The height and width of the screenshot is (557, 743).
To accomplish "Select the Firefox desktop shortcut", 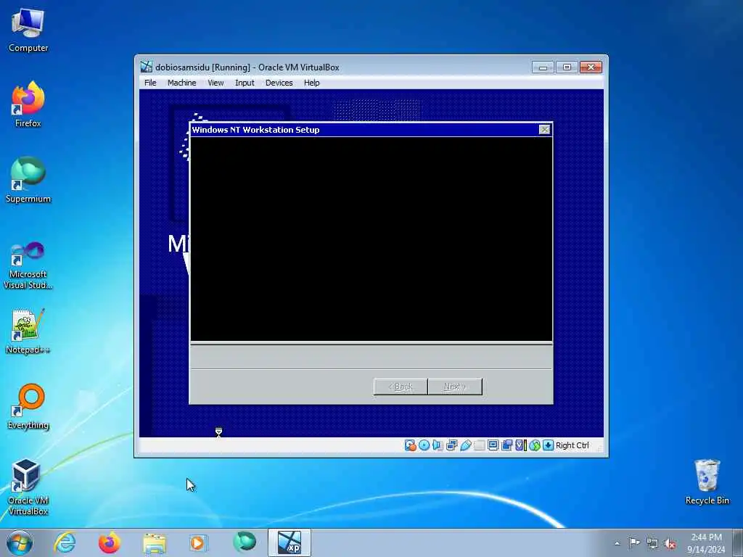I will click(x=28, y=104).
